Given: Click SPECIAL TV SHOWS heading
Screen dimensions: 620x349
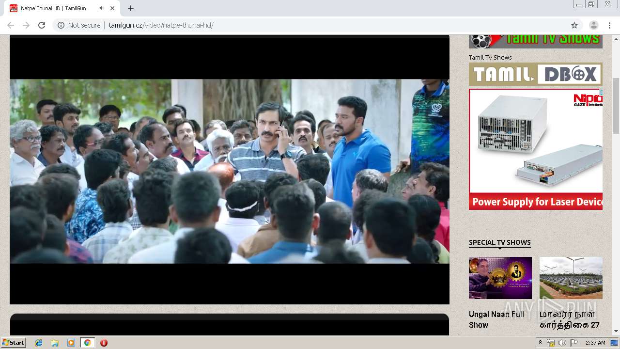Looking at the screenshot, I should pyautogui.click(x=500, y=242).
